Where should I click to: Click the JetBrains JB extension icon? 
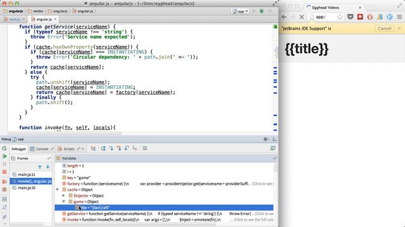[380, 17]
